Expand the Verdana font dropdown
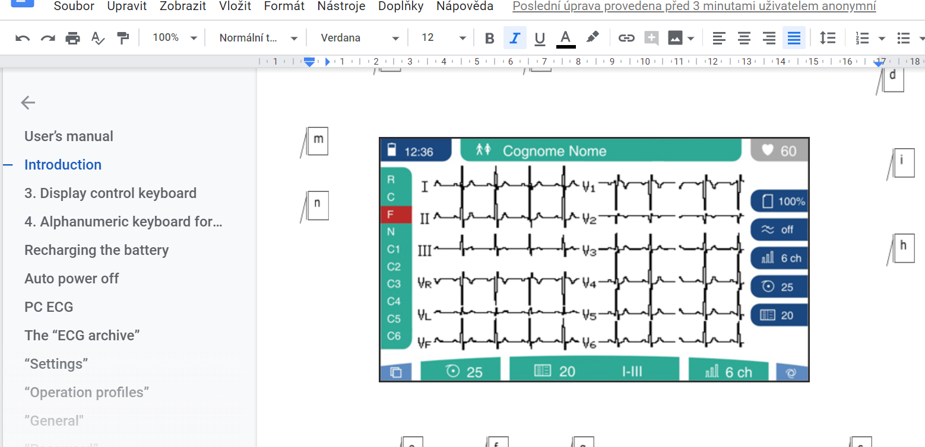The width and height of the screenshot is (925, 447). point(360,38)
